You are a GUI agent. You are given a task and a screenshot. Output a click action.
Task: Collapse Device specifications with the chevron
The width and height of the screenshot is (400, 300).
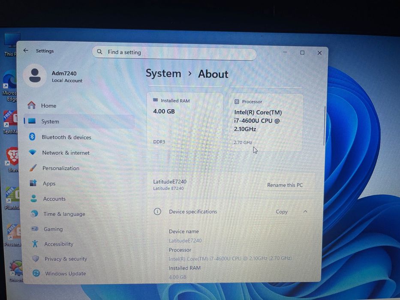305,211
